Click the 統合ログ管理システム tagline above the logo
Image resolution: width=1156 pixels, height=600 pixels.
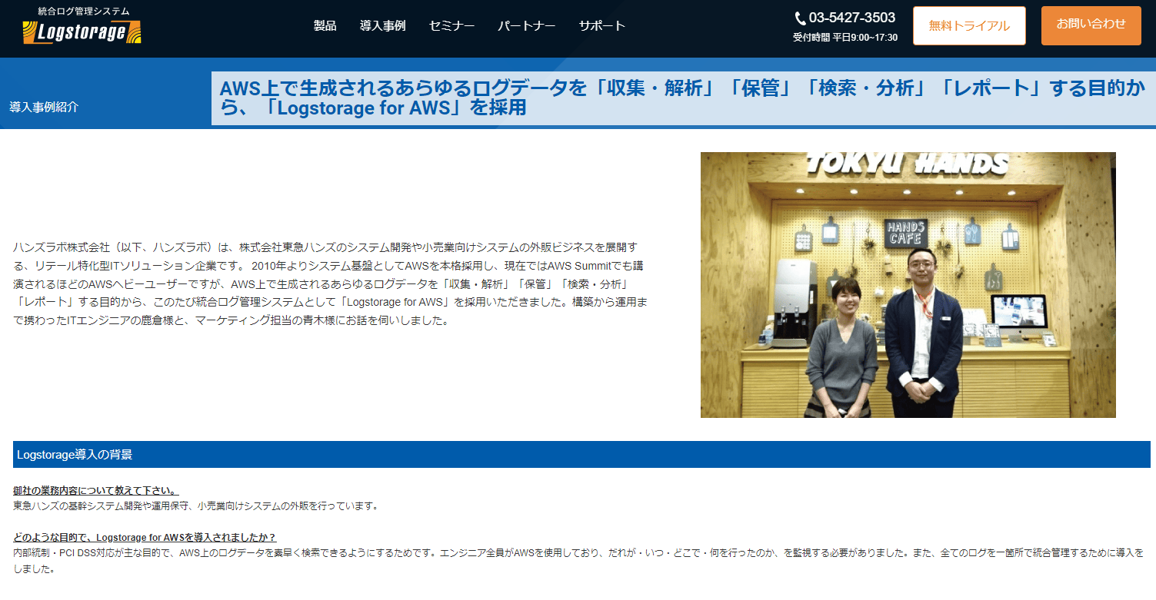point(83,12)
